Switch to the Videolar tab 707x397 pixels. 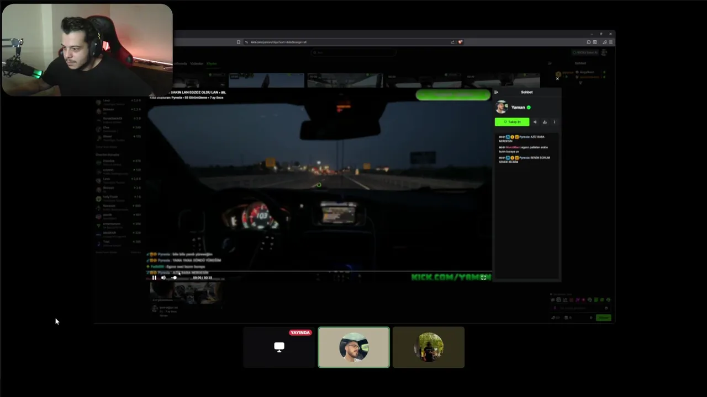(197, 63)
